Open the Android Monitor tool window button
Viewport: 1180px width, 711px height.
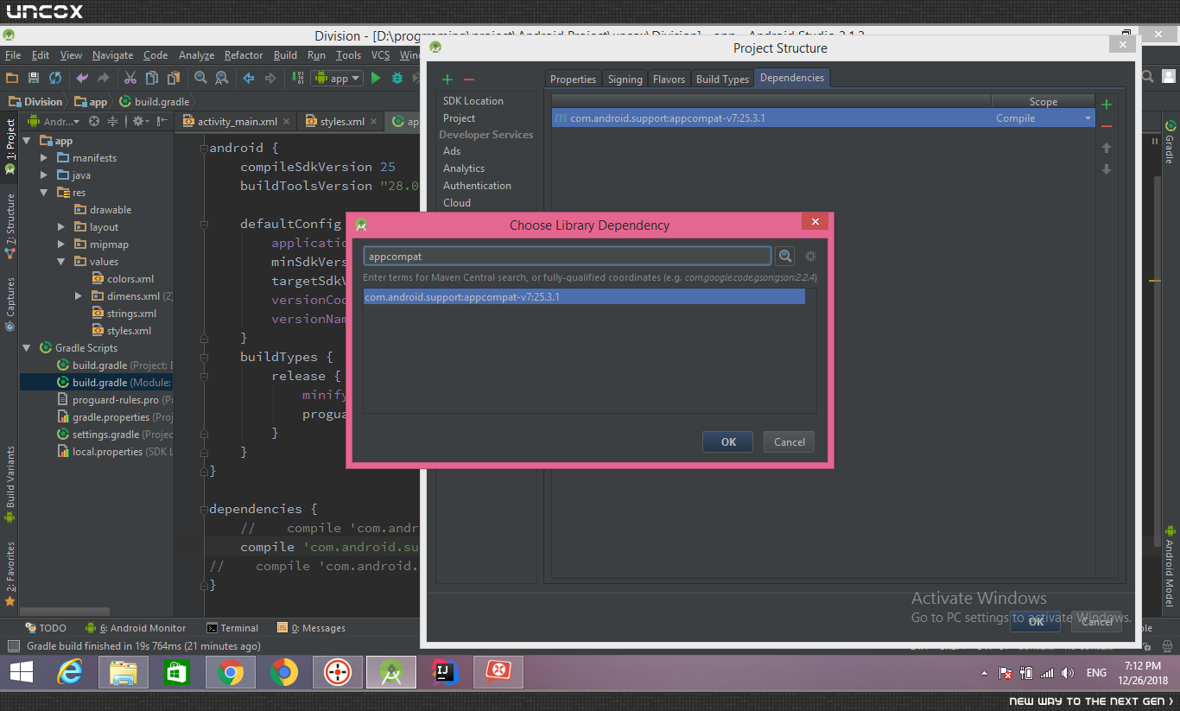pyautogui.click(x=136, y=628)
